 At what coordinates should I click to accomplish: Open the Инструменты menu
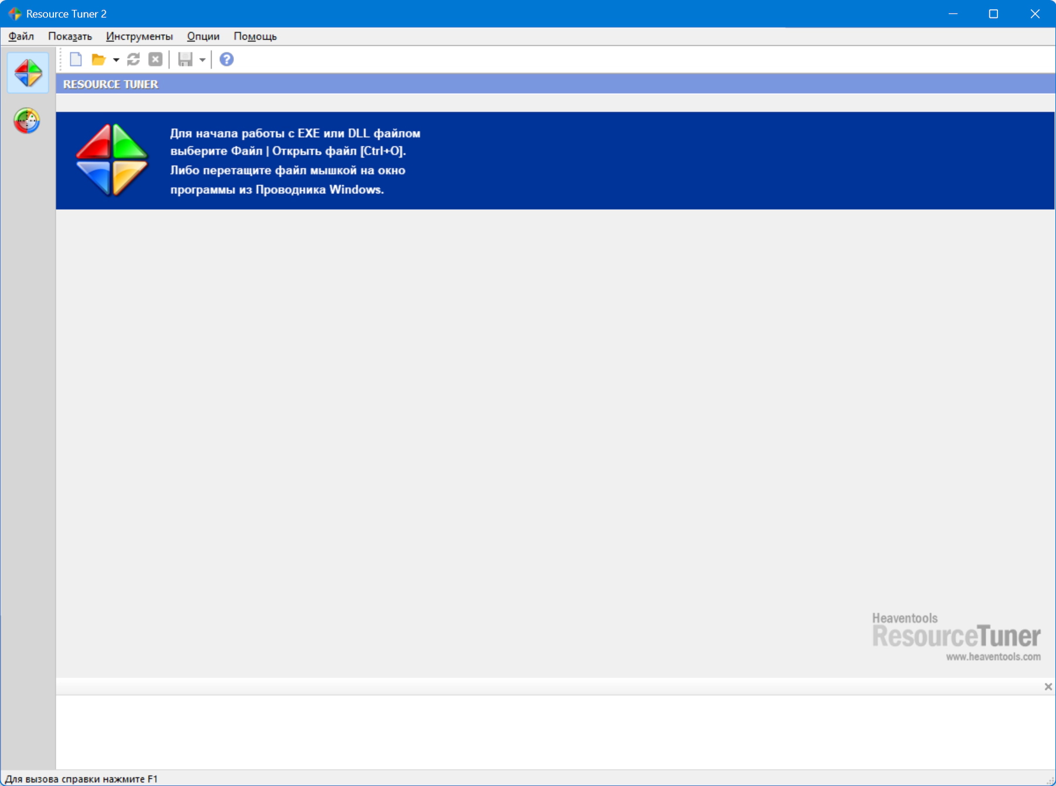point(140,36)
